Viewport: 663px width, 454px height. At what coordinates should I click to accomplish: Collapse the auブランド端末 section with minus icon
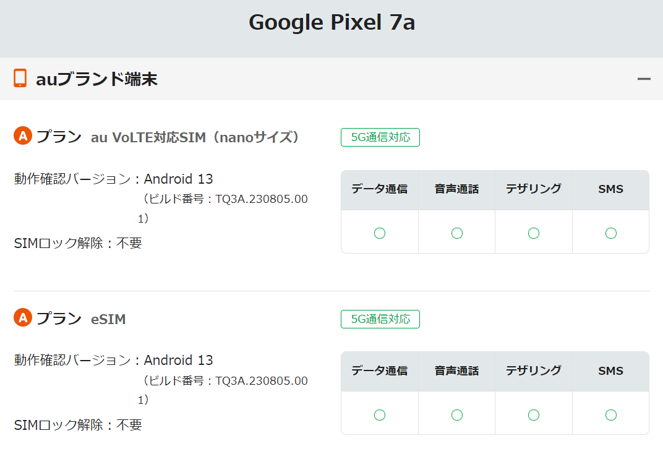[x=644, y=79]
